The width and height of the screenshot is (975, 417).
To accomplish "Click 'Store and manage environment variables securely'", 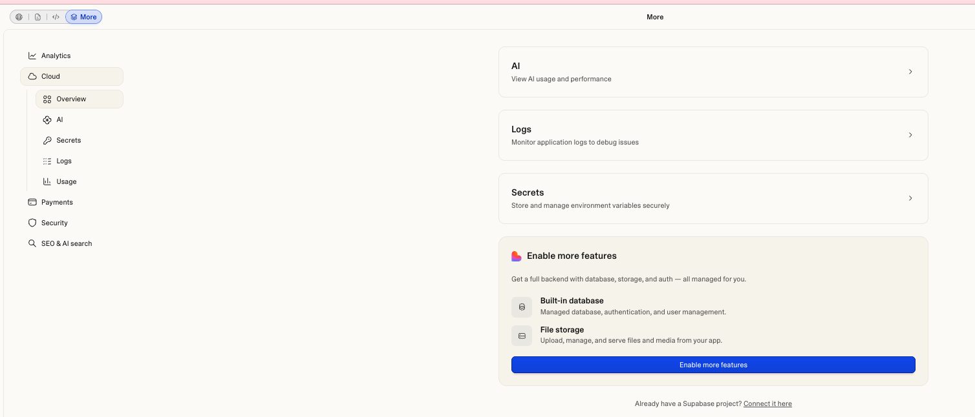I will 590,206.
